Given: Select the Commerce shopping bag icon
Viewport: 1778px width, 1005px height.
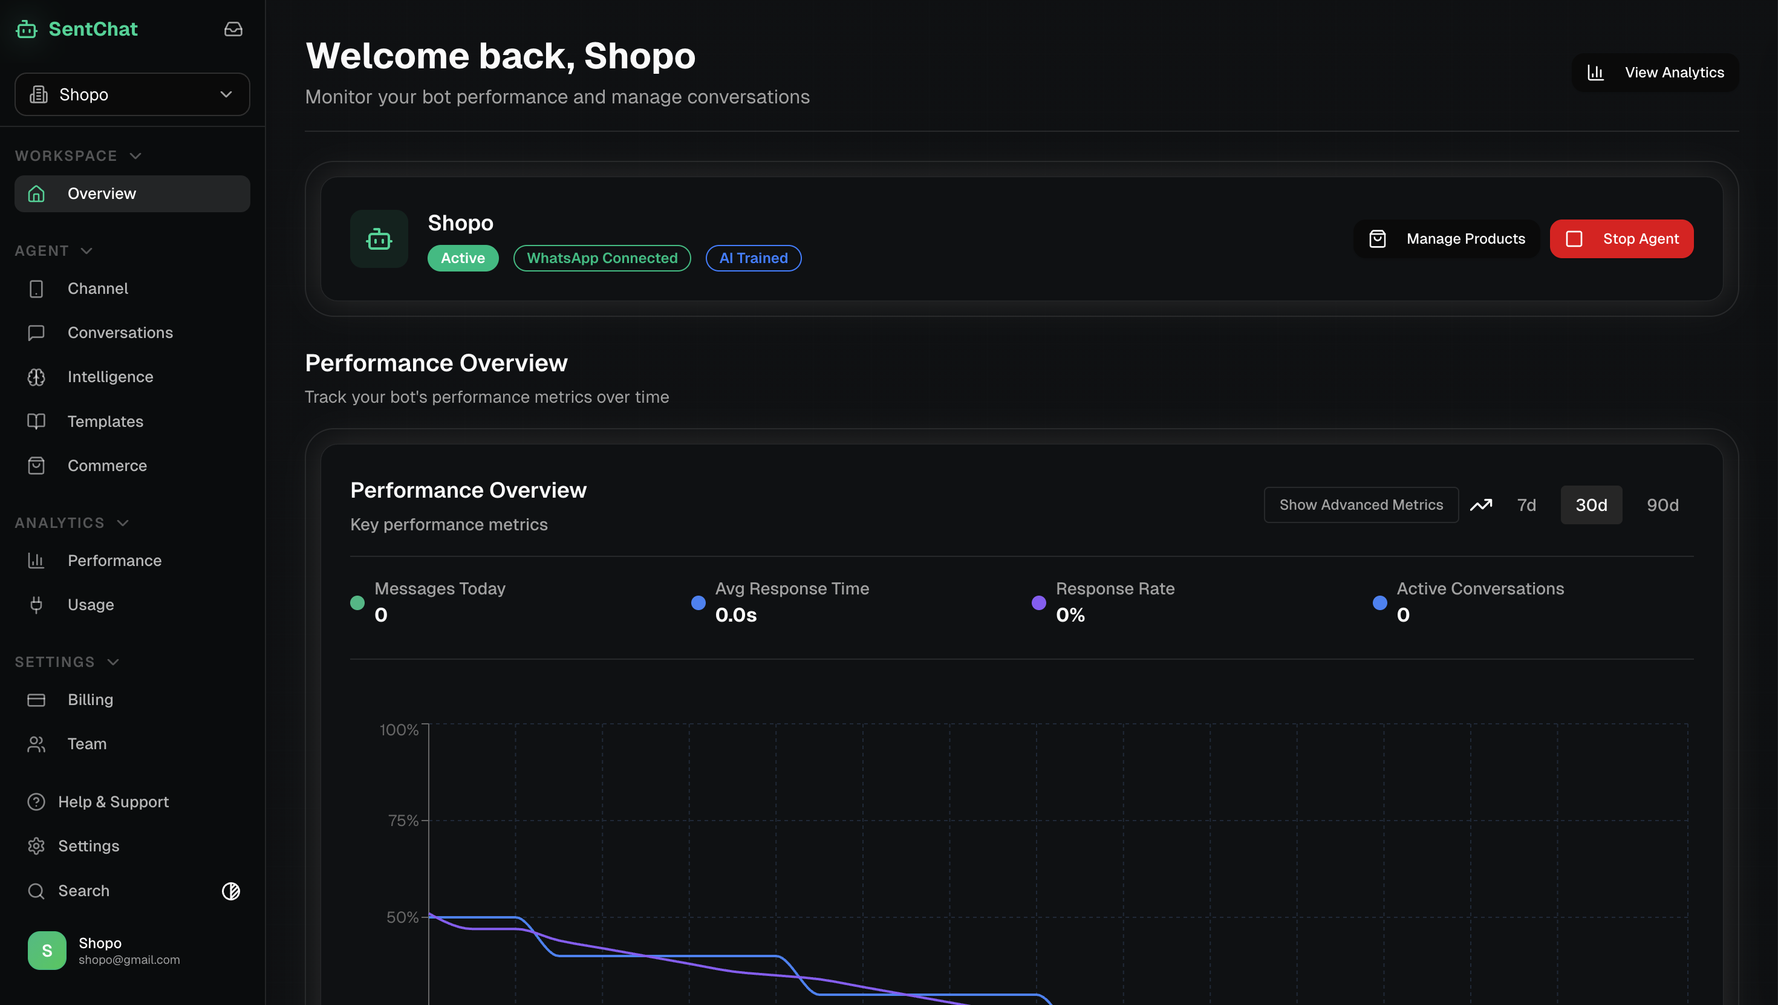Looking at the screenshot, I should point(36,465).
